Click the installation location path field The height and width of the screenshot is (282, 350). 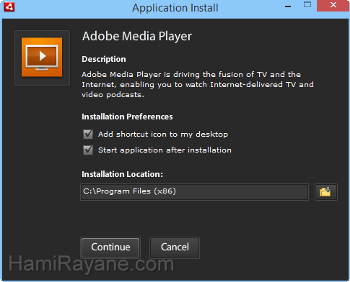coord(194,192)
